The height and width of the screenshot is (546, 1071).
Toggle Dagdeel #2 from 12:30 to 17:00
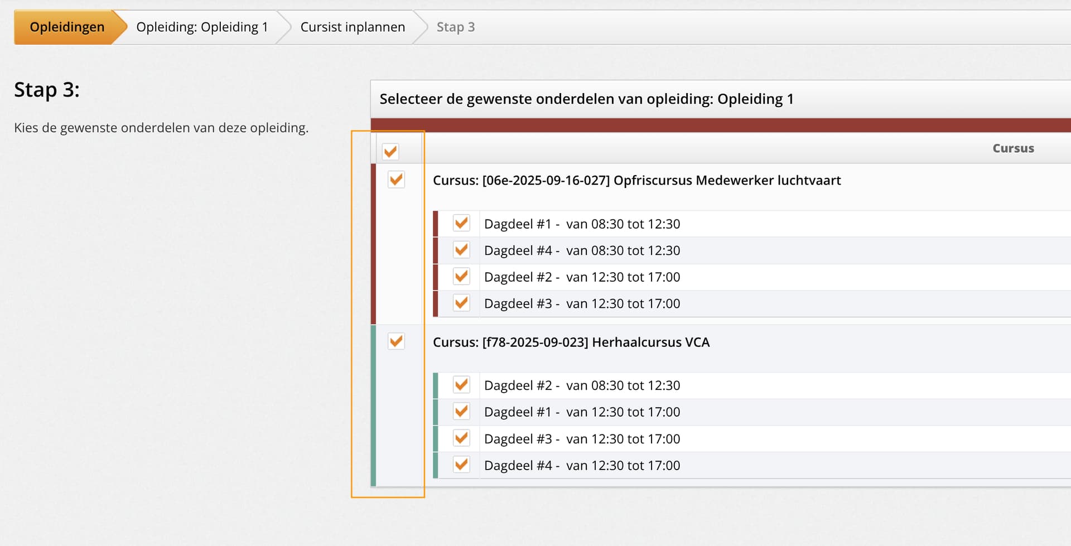(x=461, y=277)
